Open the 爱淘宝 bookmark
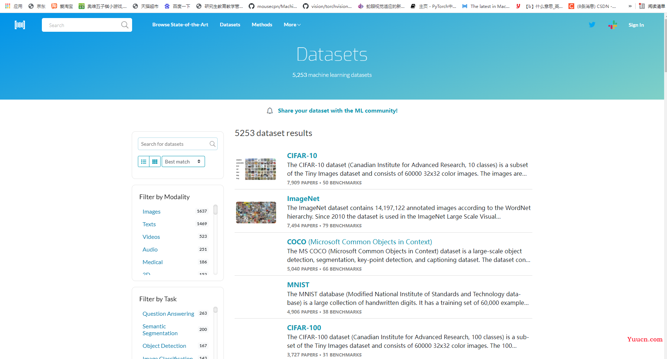Viewport: 667px width, 359px height. [62, 6]
